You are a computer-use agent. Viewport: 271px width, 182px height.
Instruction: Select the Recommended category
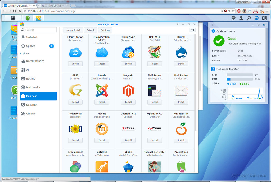(x=38, y=61)
